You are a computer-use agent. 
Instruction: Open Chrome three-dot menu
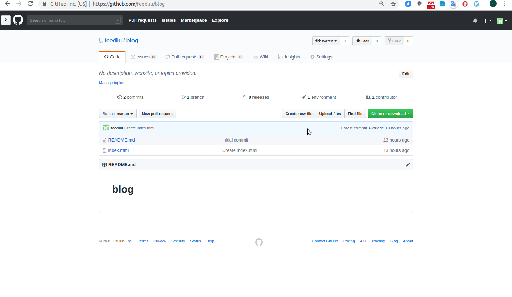[505, 4]
